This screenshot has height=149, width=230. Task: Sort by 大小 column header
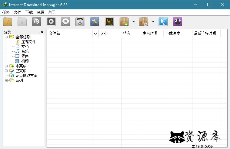click(110, 34)
